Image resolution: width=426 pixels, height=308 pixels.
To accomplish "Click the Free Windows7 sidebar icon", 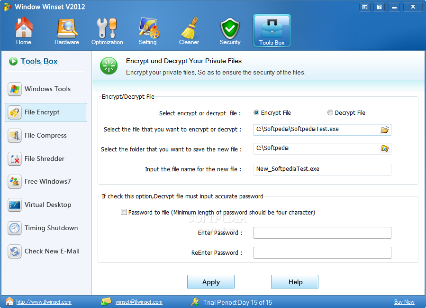I will pos(15,181).
